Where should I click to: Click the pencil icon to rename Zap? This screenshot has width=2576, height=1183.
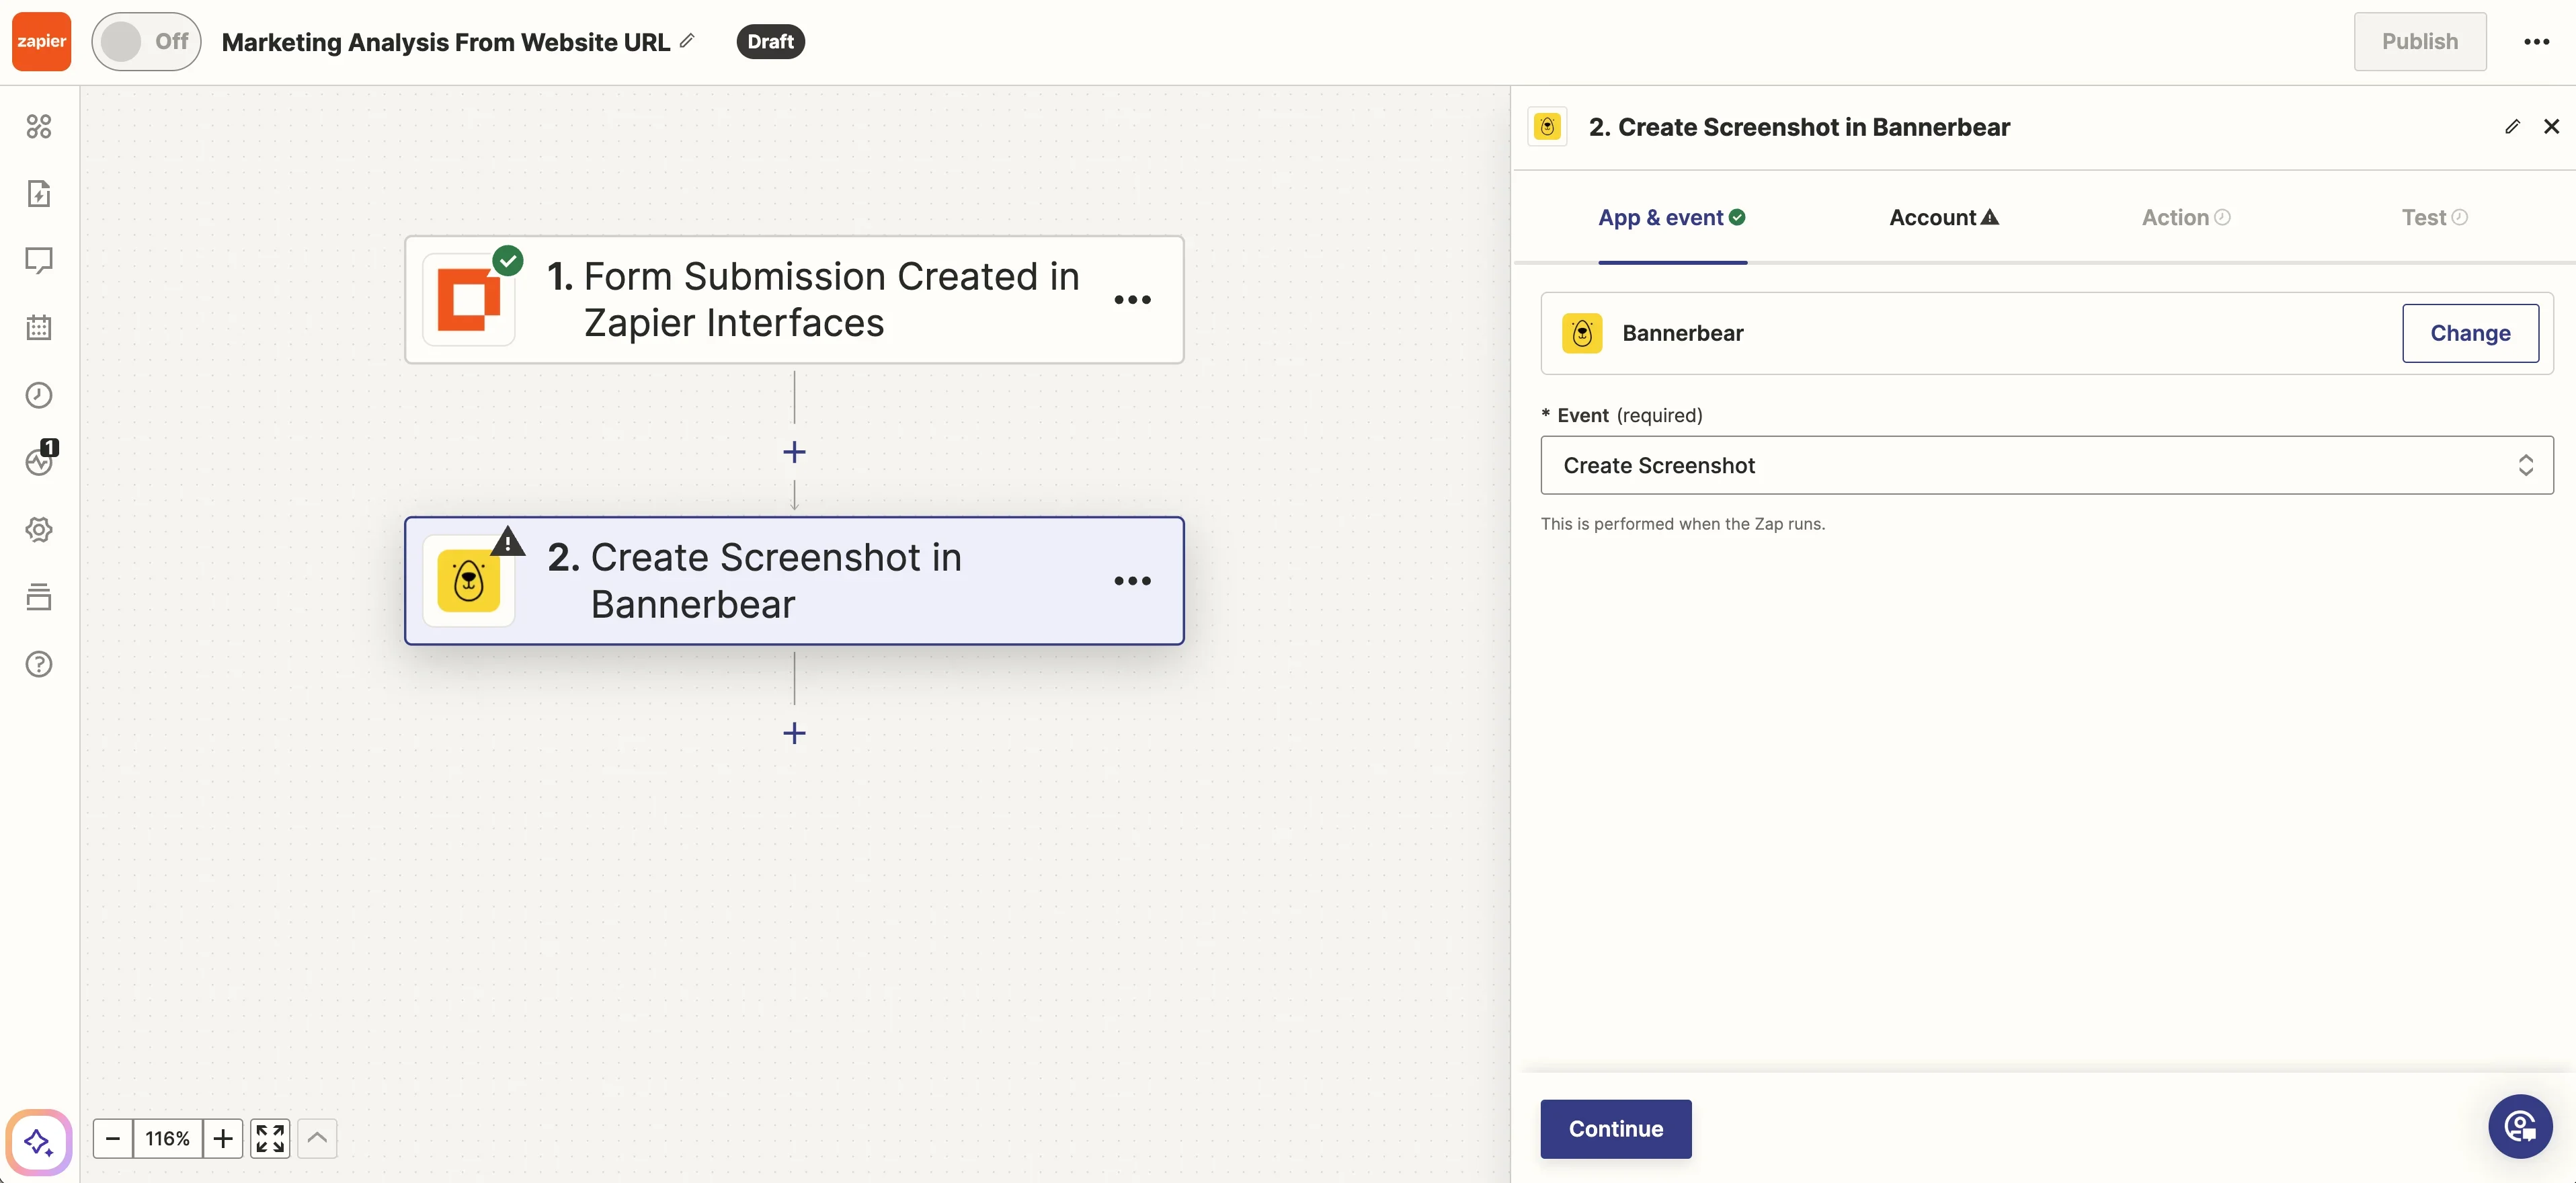(x=687, y=41)
